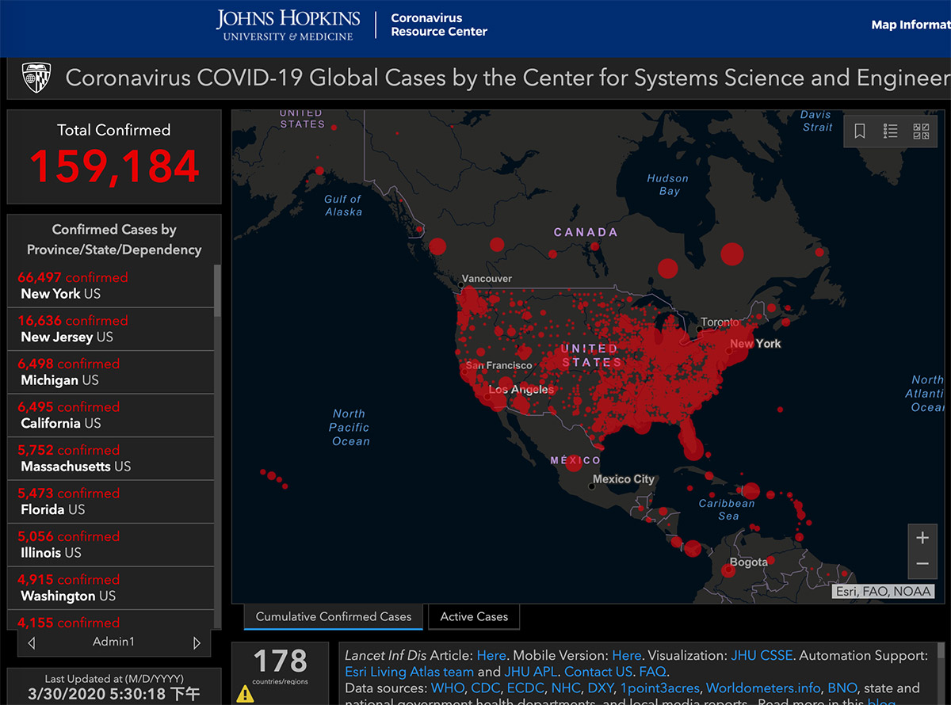Screen dimensions: 951x705
Task: Click the Contact US link
Action: (598, 672)
